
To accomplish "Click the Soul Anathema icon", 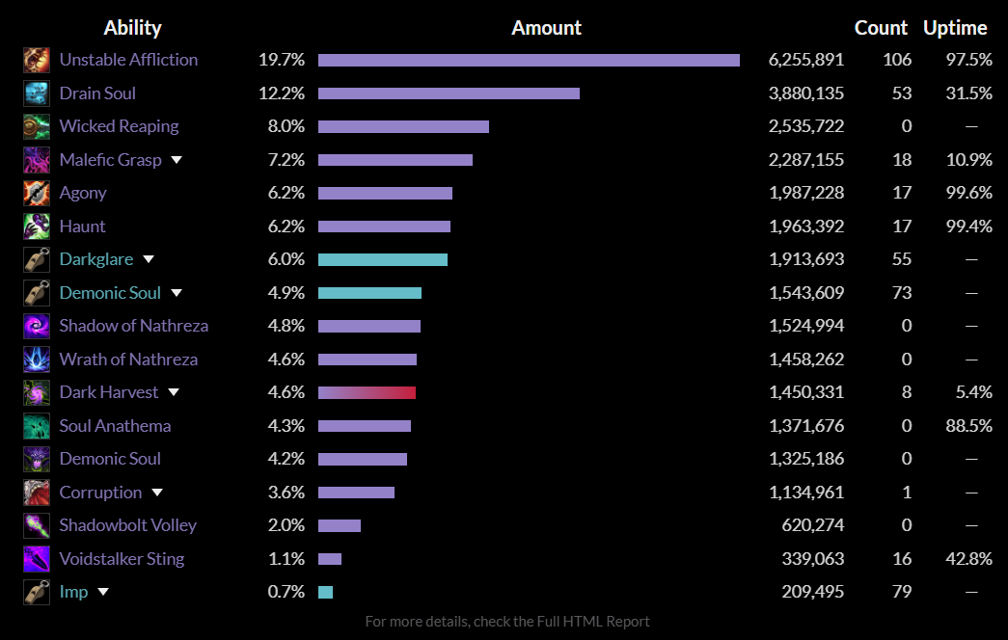I will pyautogui.click(x=37, y=426).
